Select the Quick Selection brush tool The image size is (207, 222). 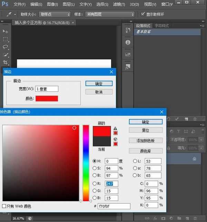pos(6,55)
